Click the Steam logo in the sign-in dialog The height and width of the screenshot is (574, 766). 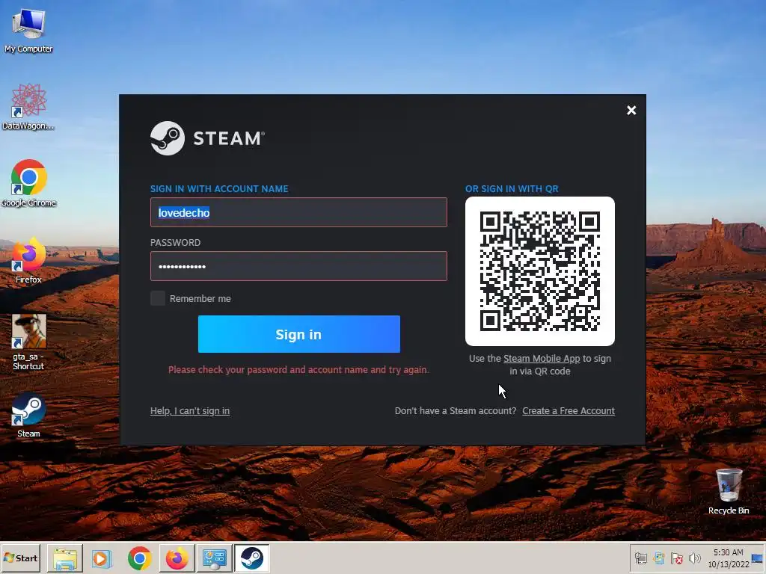[x=207, y=138]
